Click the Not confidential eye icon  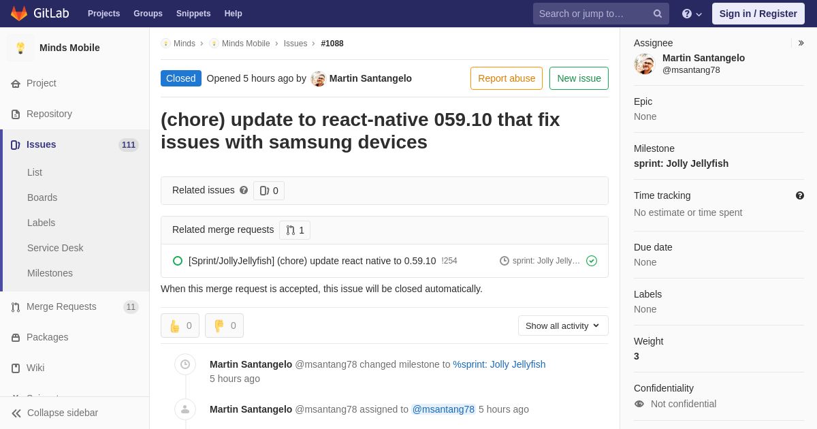click(639, 404)
